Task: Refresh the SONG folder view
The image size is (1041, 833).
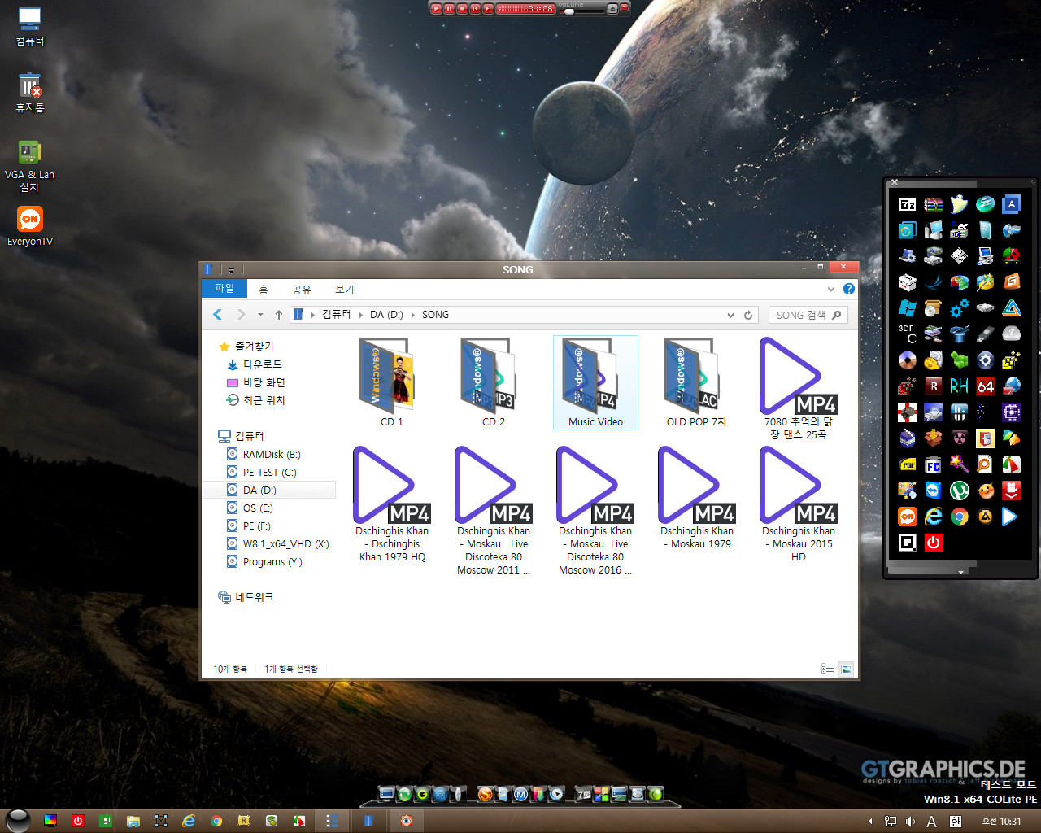Action: coord(748,315)
